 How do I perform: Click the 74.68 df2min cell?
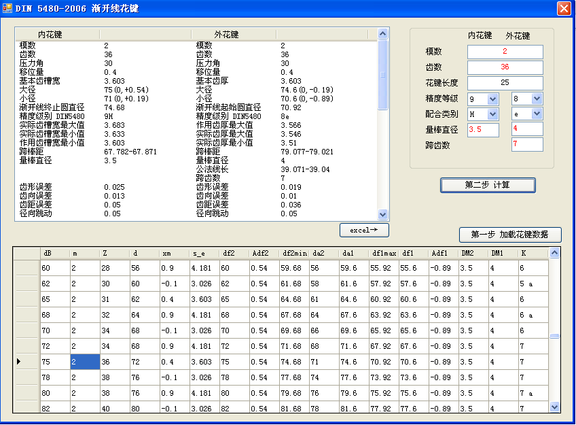click(x=294, y=362)
